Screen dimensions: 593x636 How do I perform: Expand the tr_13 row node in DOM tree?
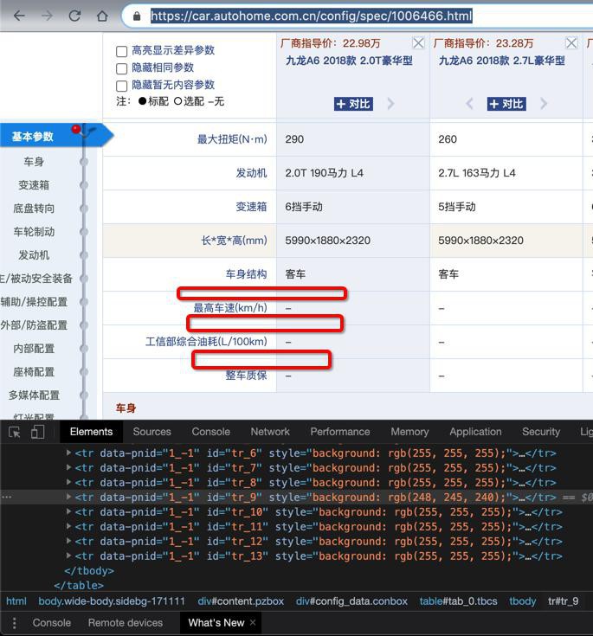(x=68, y=556)
